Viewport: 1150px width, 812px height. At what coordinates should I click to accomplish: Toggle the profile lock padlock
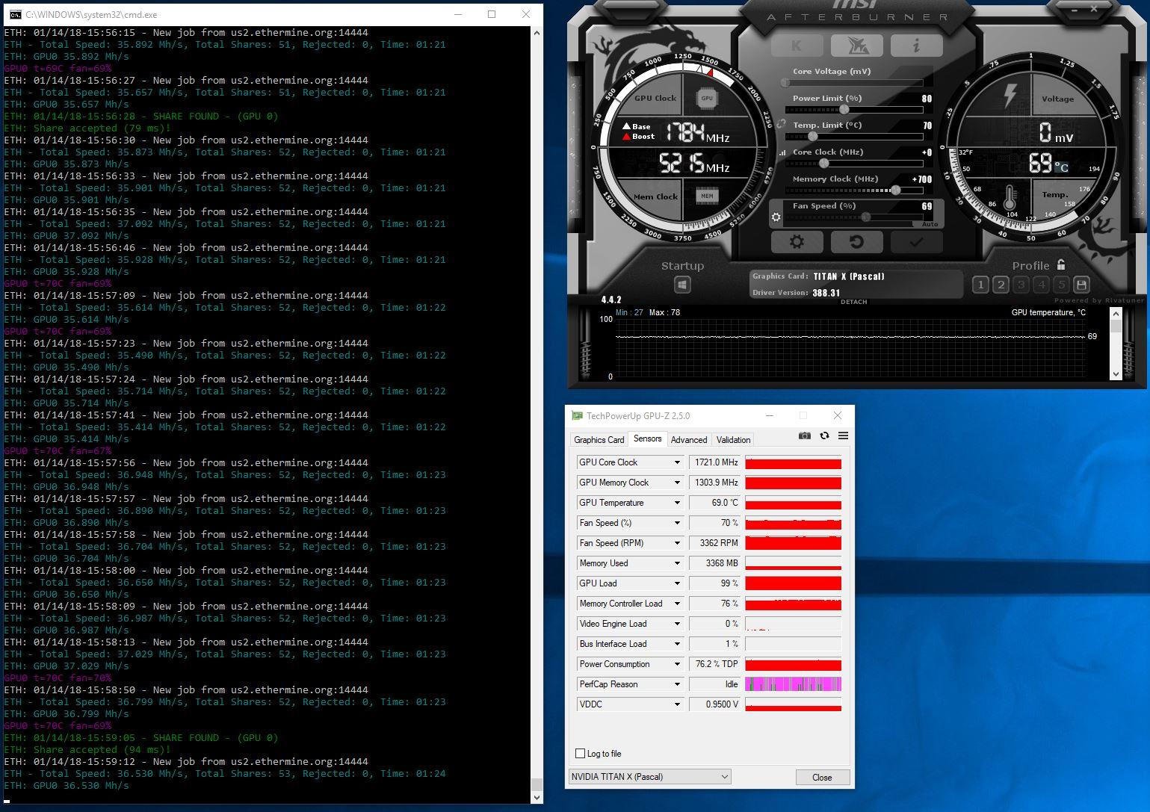(1061, 264)
